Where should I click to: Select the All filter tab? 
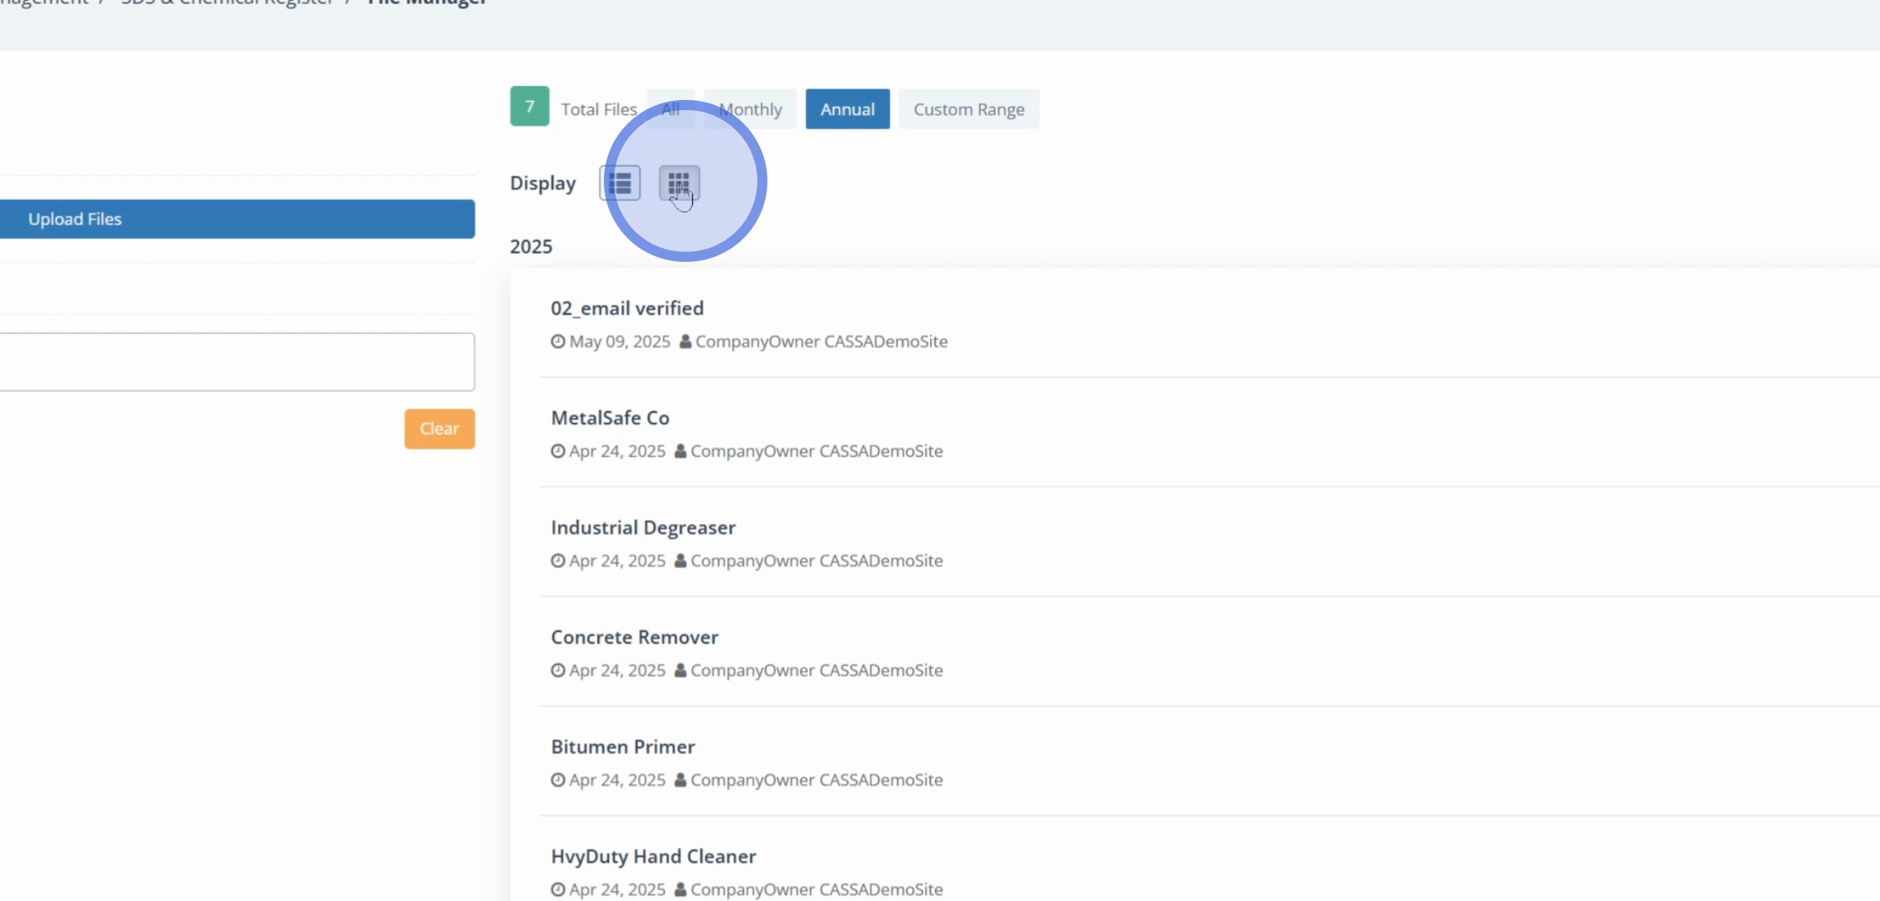tap(671, 109)
